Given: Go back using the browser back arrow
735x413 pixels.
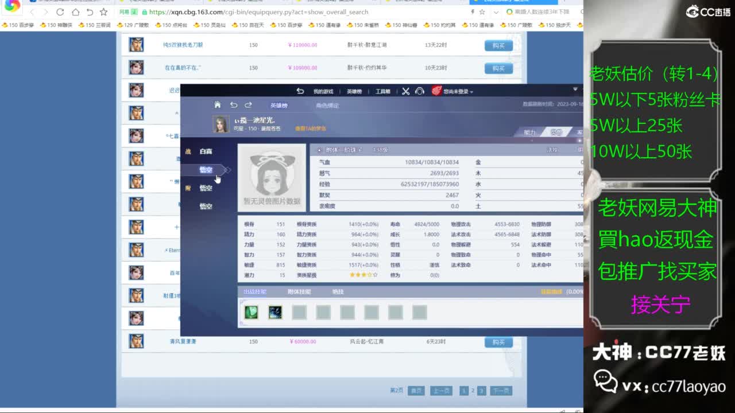Looking at the screenshot, I should point(32,12).
